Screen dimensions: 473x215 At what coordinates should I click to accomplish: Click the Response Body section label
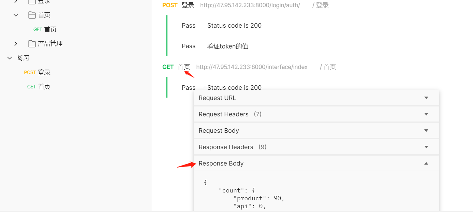(221, 163)
